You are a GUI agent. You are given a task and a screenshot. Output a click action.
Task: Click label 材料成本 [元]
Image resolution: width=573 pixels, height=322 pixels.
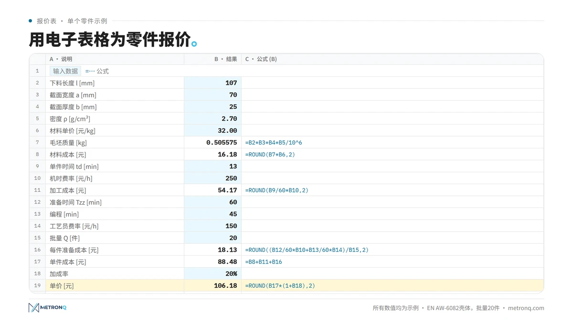pos(68,155)
